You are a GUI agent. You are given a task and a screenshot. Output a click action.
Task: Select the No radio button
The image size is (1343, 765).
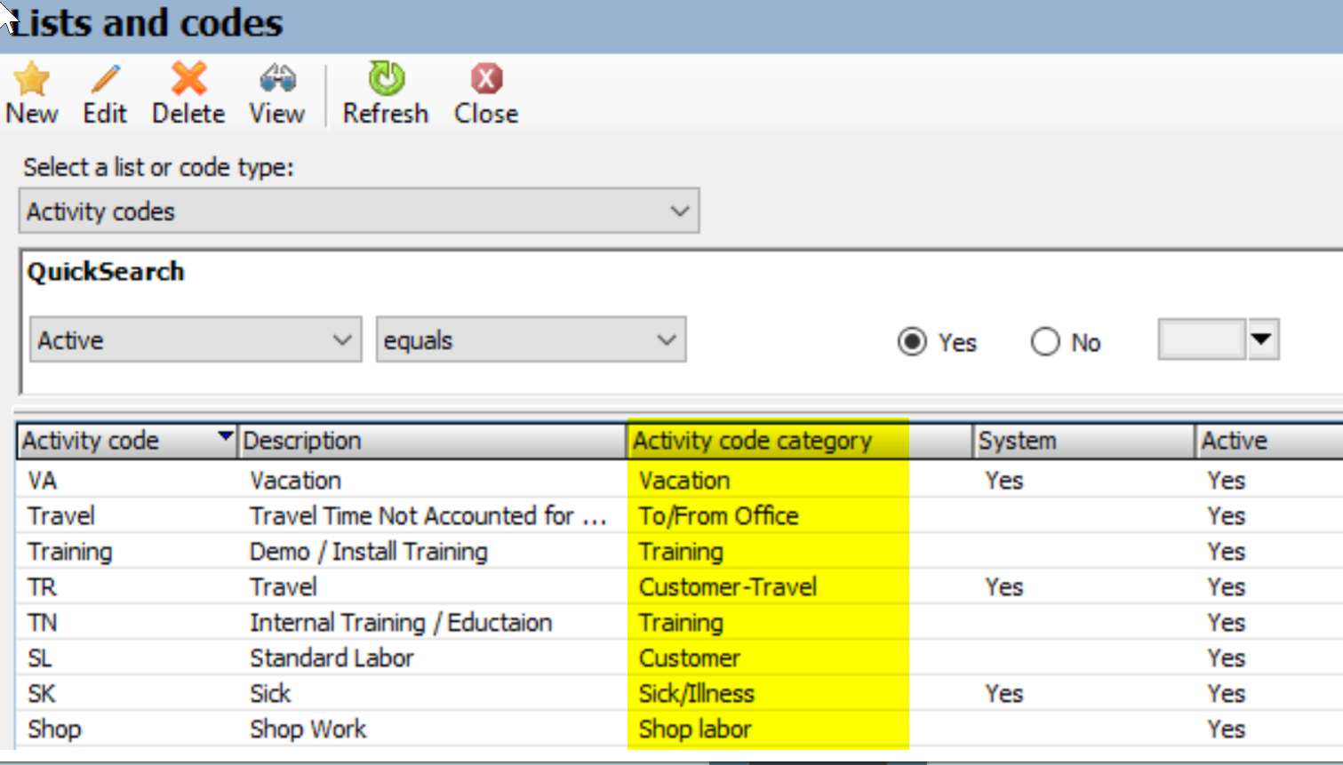coord(1045,342)
